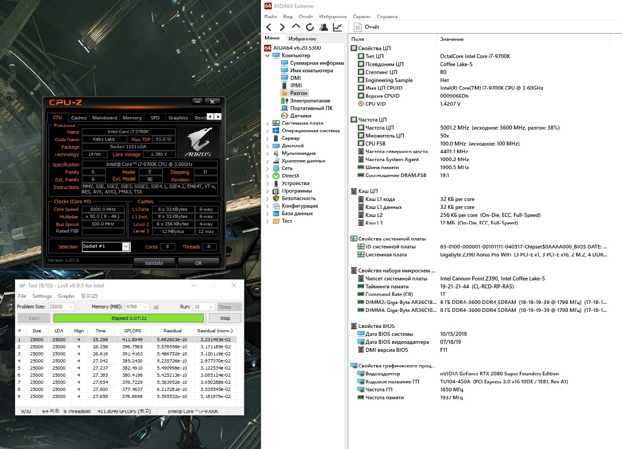Viewport: 622px width, 449px height.
Task: Open the Справка menu in AIDA64
Action: click(x=387, y=17)
